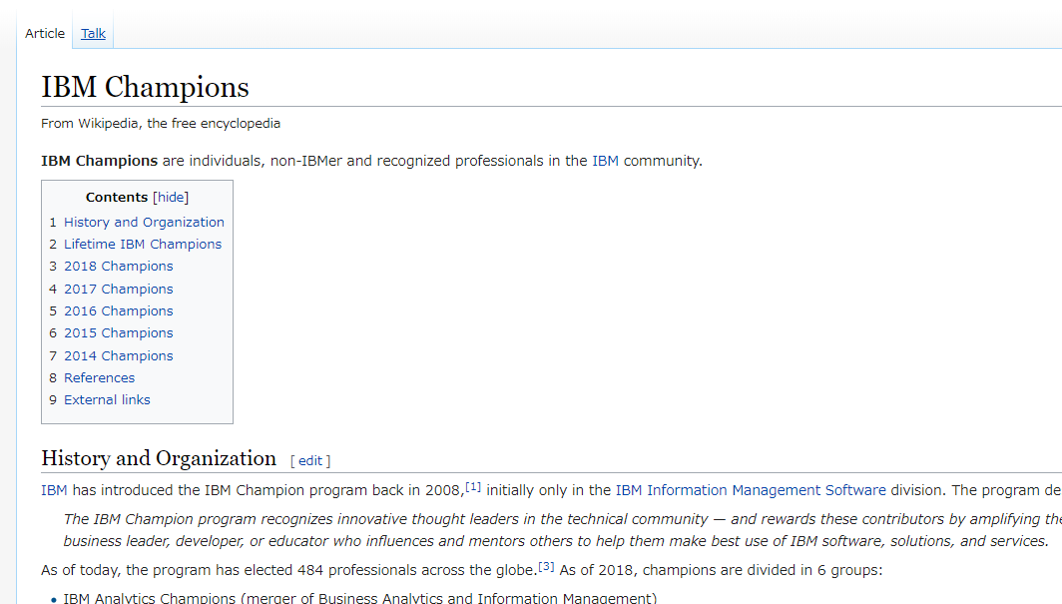Open References in contents list
Viewport: 1062px width, 604px height.
pos(99,378)
